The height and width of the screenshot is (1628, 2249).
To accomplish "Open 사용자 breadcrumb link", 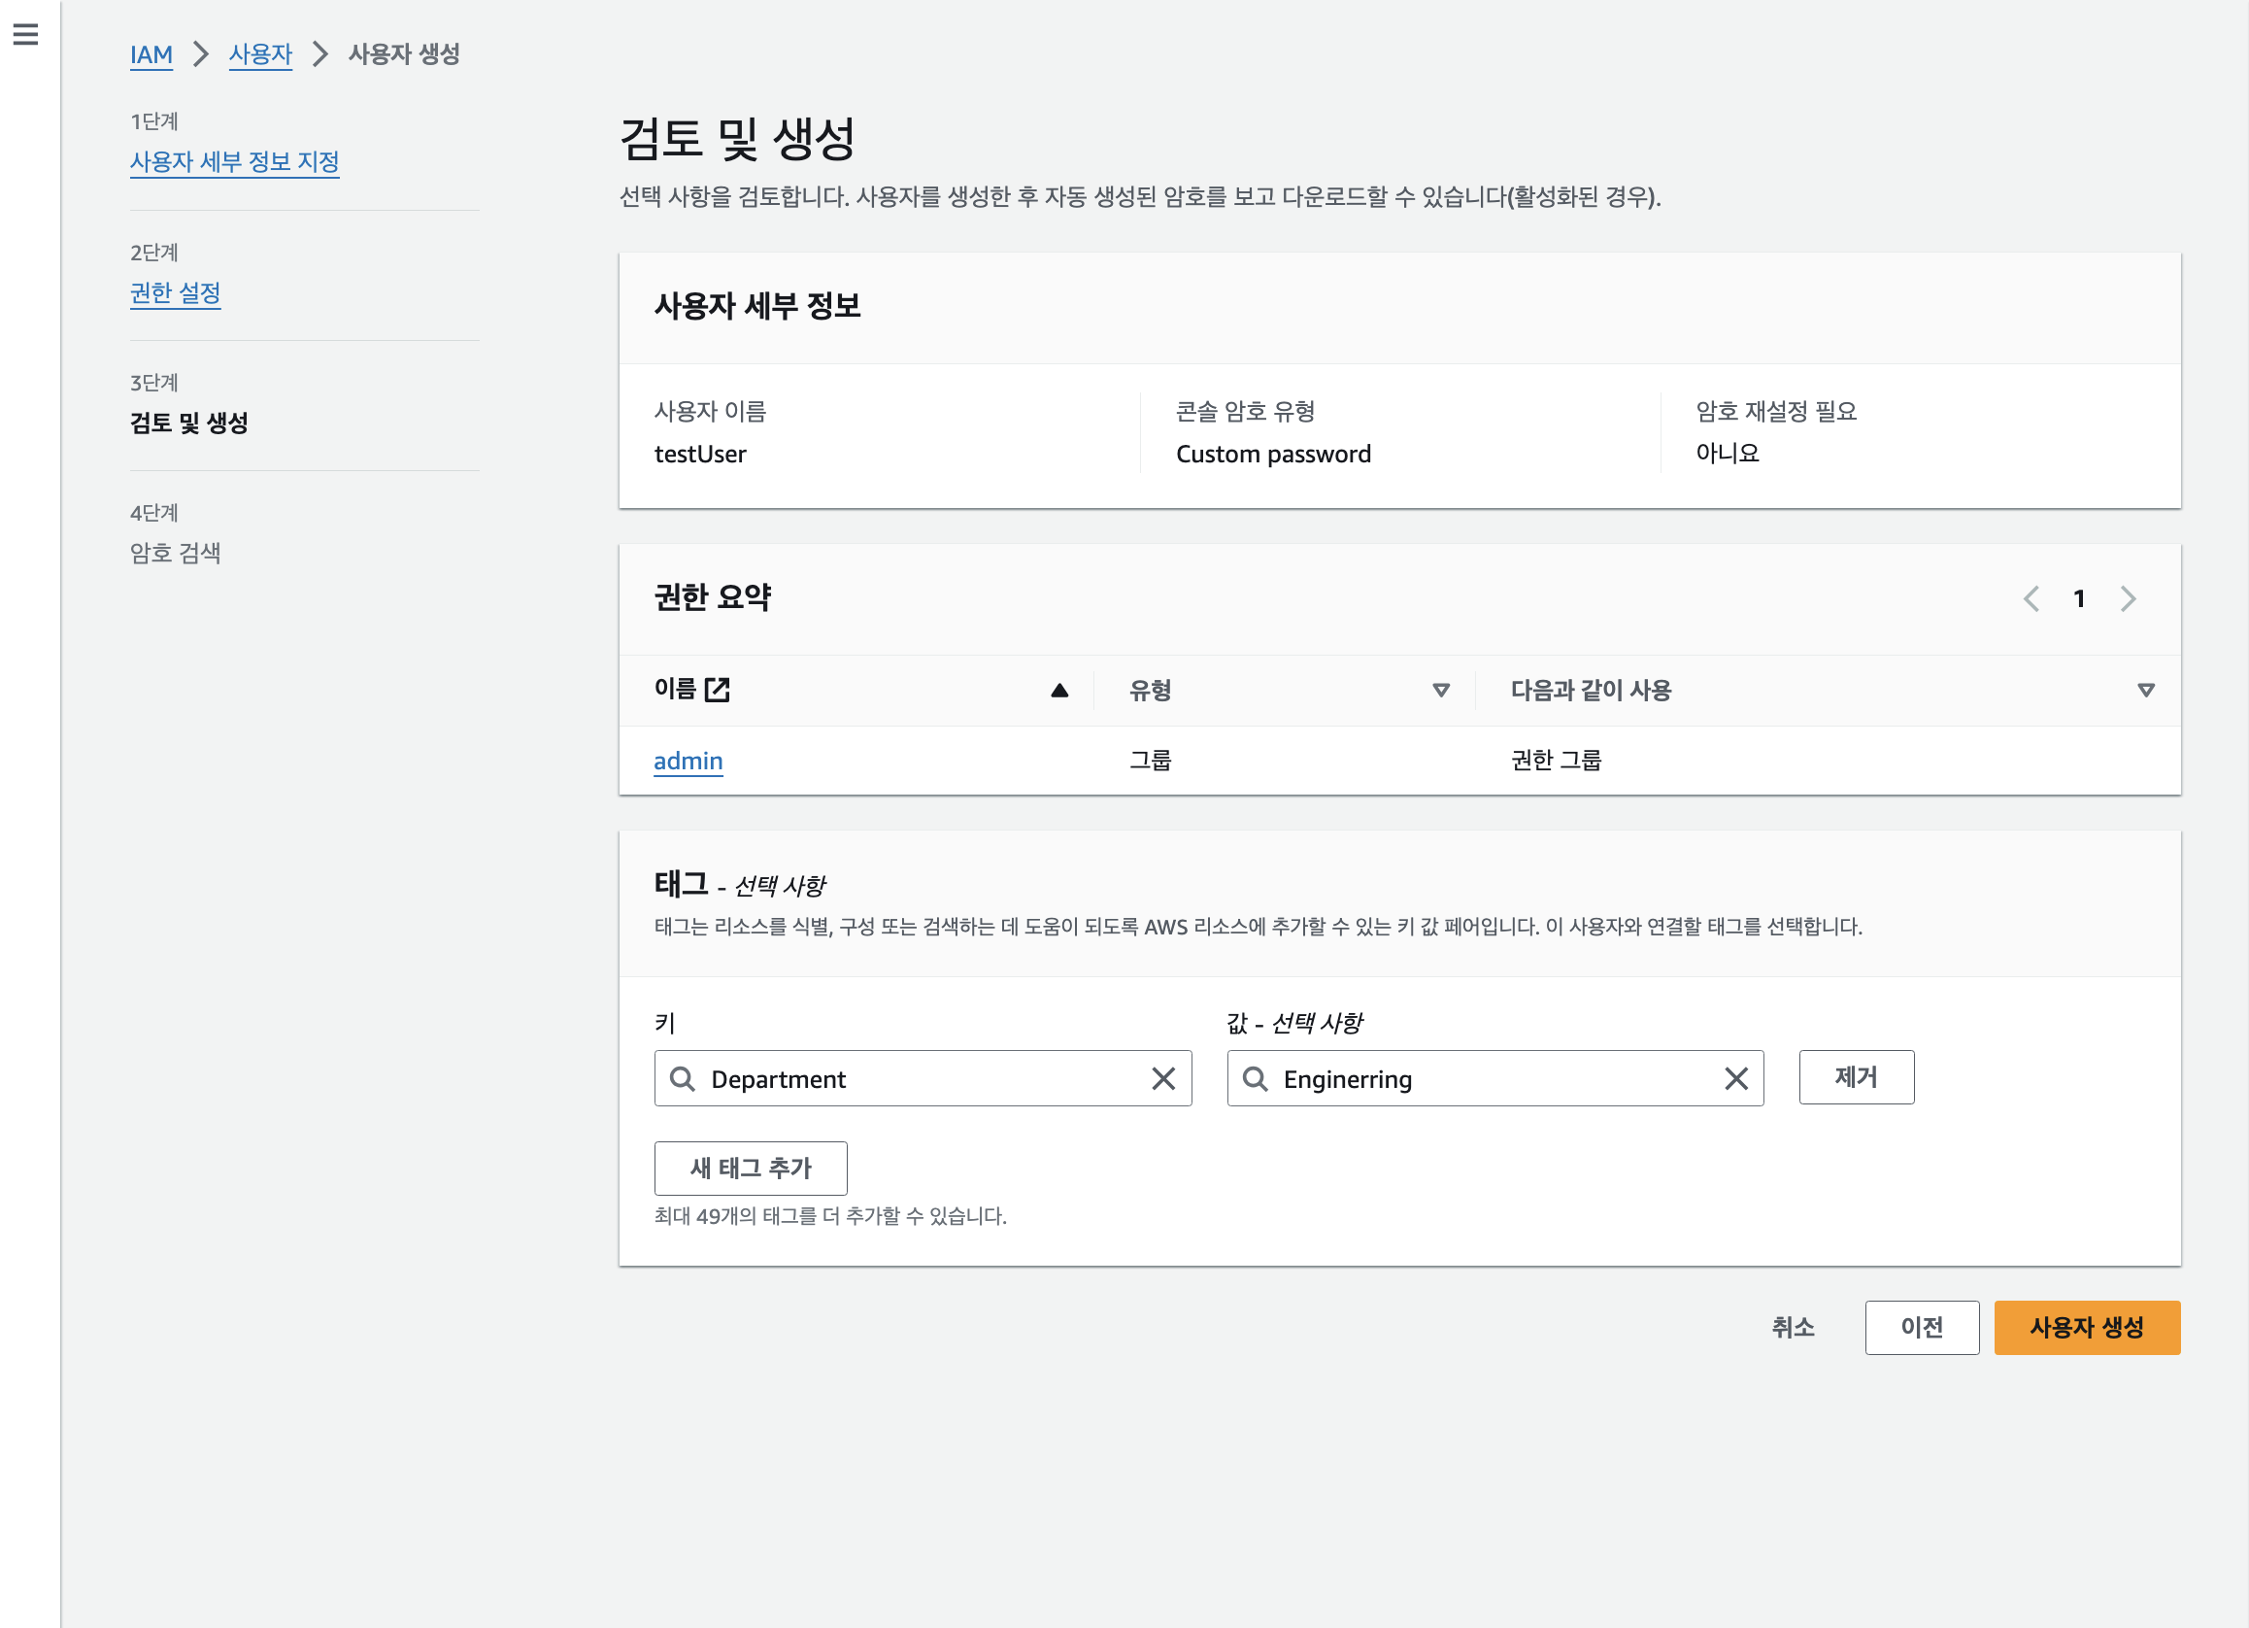I will point(260,54).
